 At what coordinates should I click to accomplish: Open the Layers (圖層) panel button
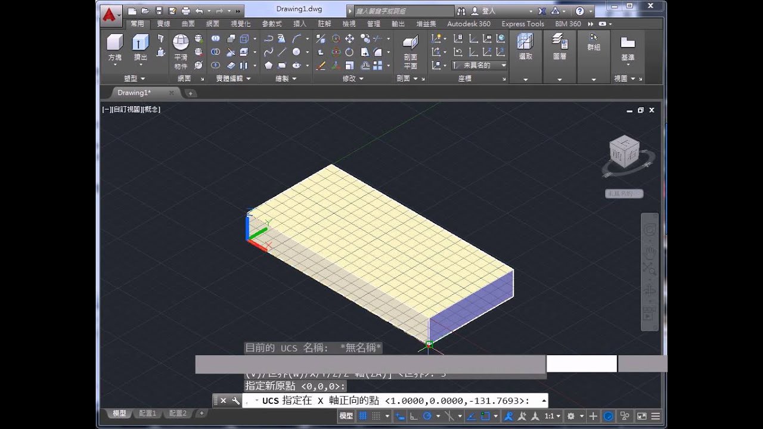point(560,57)
